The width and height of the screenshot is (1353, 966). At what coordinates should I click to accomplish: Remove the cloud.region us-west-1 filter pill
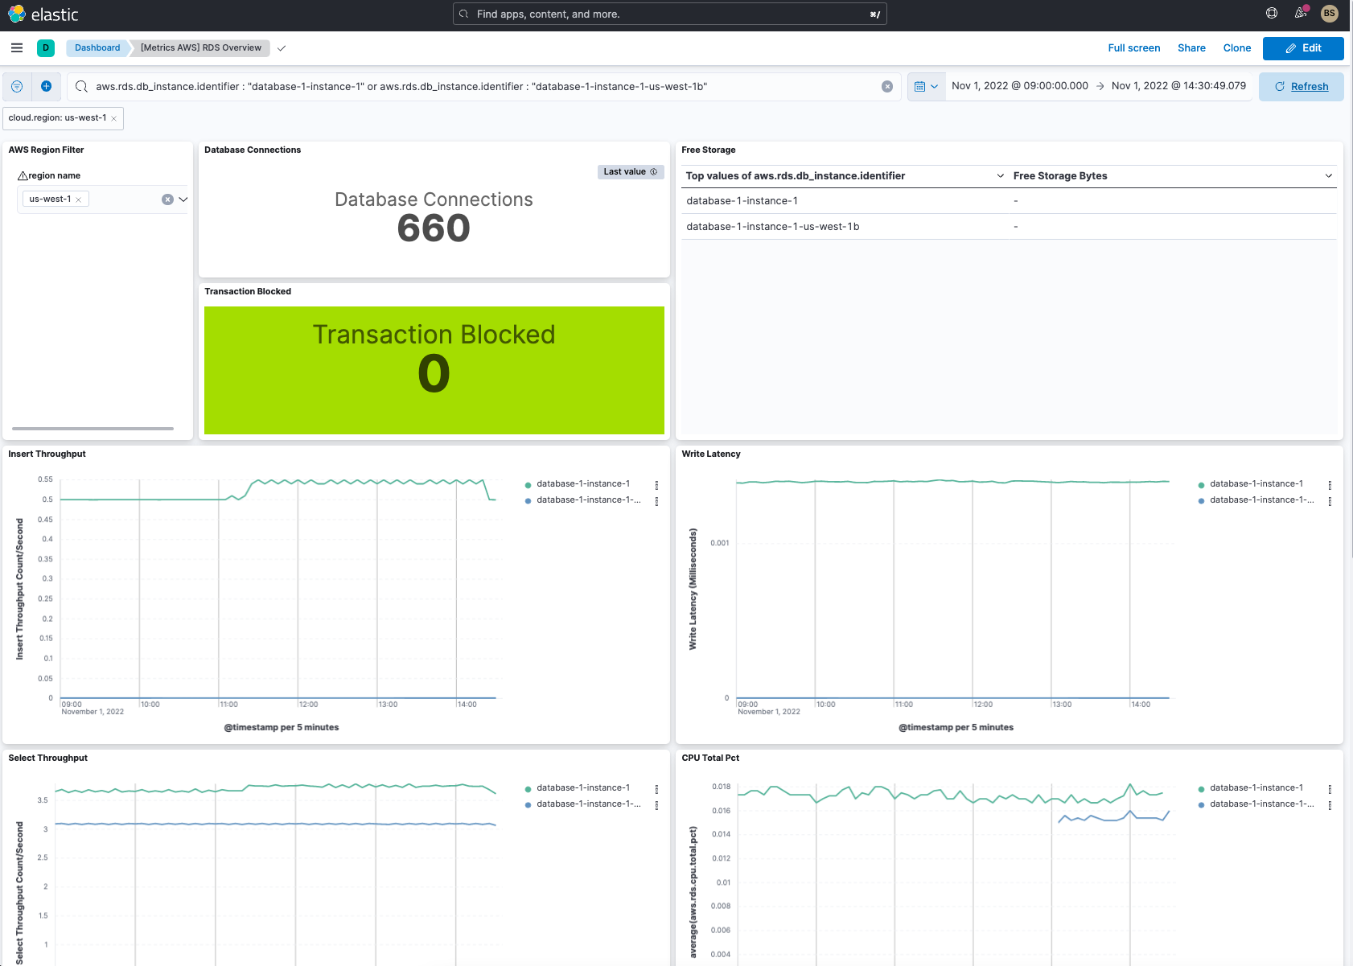114,118
